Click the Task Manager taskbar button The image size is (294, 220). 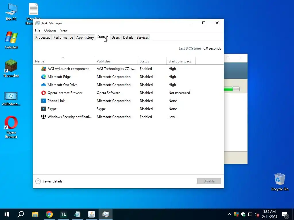pyautogui.click(x=106, y=214)
